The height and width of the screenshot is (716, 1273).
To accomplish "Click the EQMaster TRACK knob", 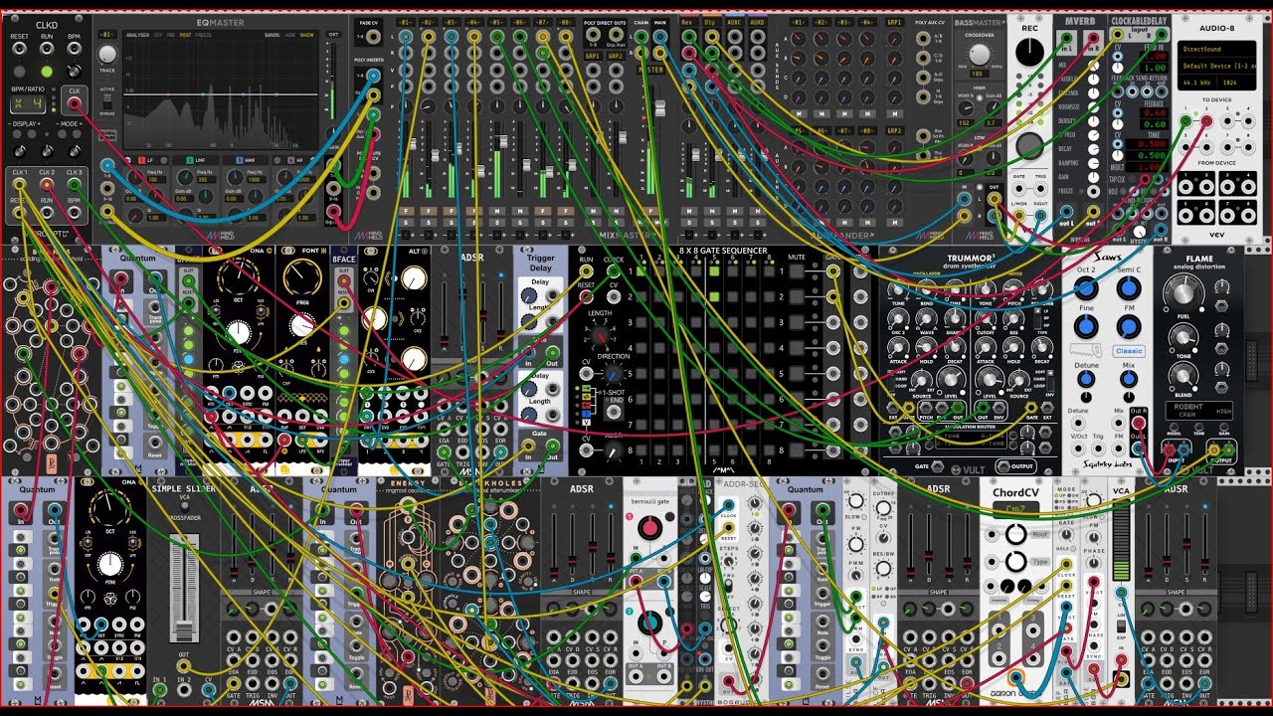I will [x=107, y=54].
